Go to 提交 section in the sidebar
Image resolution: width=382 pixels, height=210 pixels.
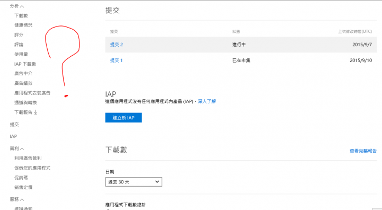coord(14,125)
